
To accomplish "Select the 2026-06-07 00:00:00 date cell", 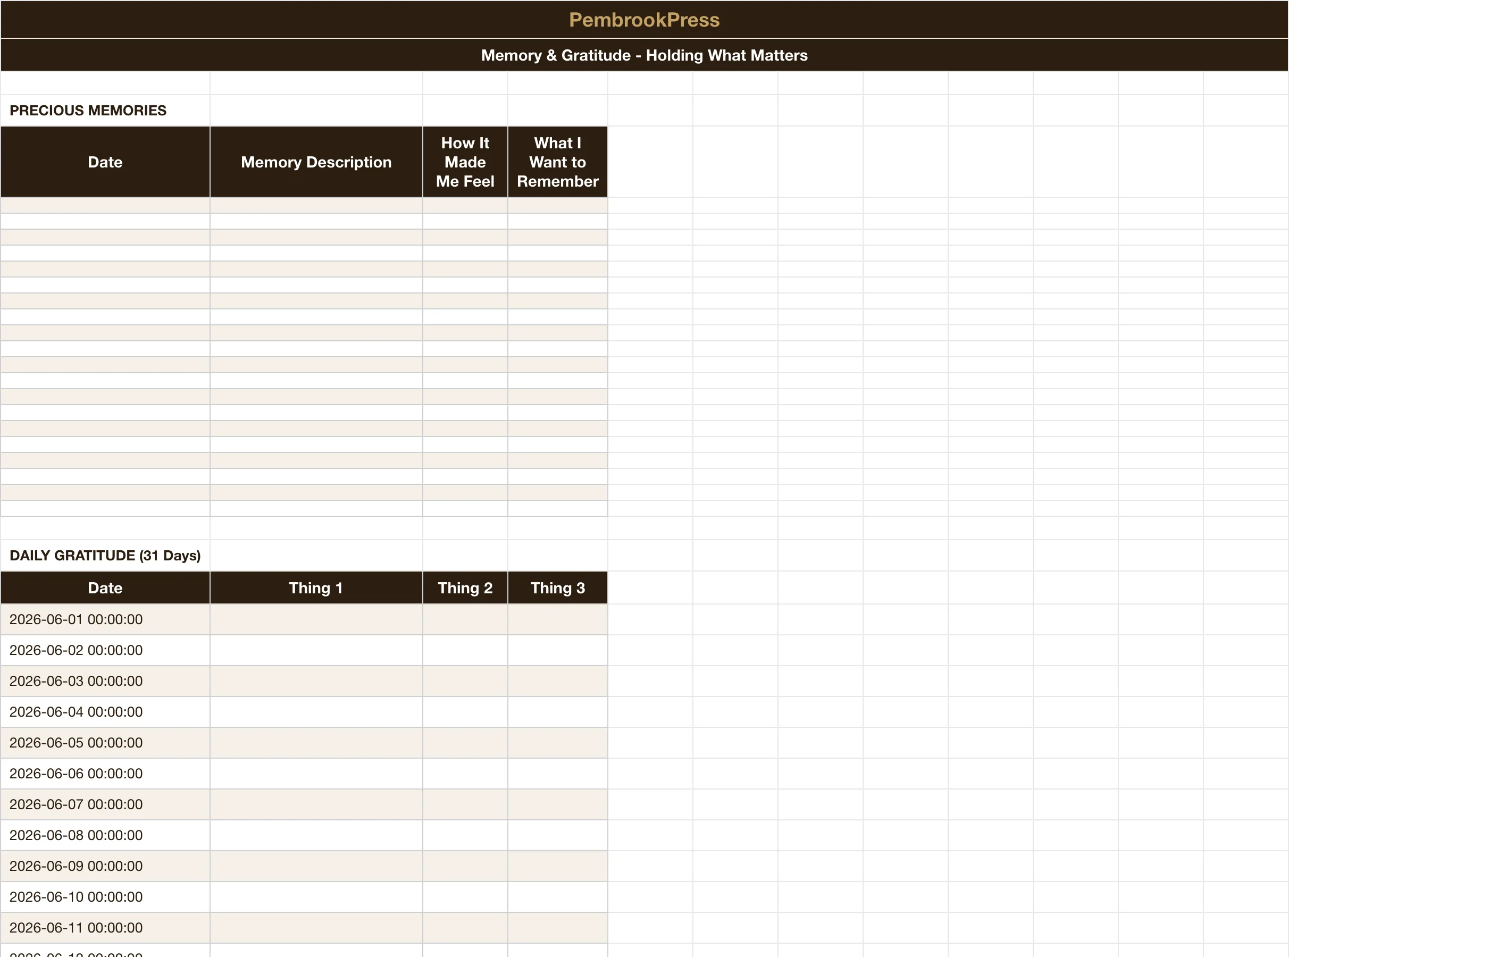I will pyautogui.click(x=105, y=805).
